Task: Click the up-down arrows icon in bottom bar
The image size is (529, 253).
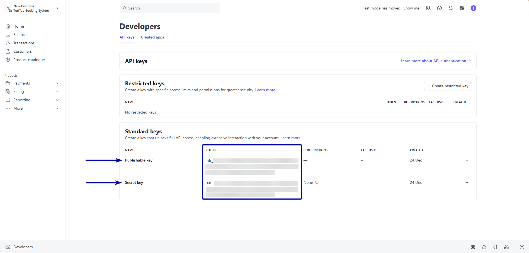Action: tap(495, 247)
